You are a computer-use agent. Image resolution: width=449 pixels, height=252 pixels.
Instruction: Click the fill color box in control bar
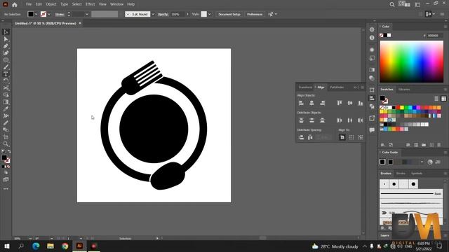31,14
